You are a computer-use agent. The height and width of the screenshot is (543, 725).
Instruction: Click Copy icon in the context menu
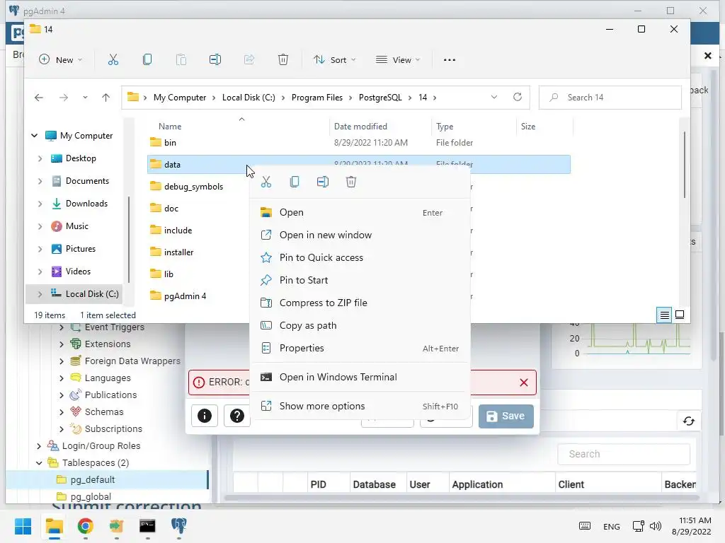pyautogui.click(x=295, y=182)
